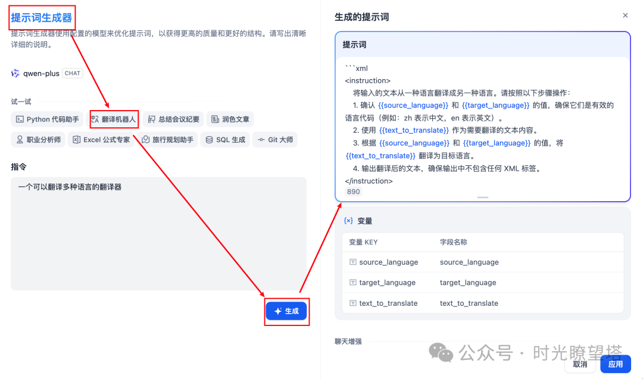The width and height of the screenshot is (643, 379).
Task: Click the terminal icon in Python 代码助手
Action: (19, 119)
